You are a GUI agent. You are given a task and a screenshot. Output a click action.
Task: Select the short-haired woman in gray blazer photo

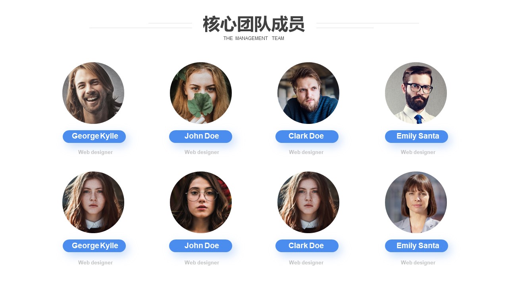[416, 202]
